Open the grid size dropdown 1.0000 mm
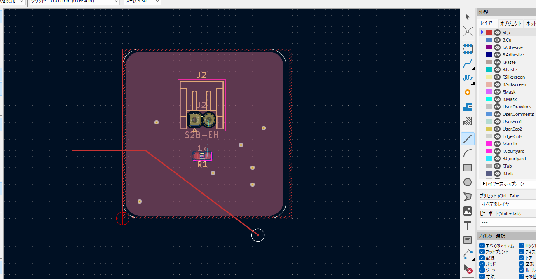This screenshot has width=536, height=279. click(x=74, y=2)
